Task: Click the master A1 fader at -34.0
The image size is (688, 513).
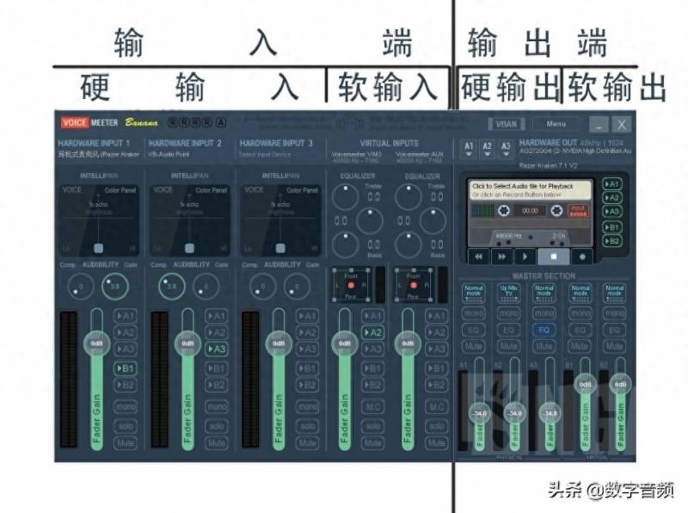Action: (x=479, y=413)
